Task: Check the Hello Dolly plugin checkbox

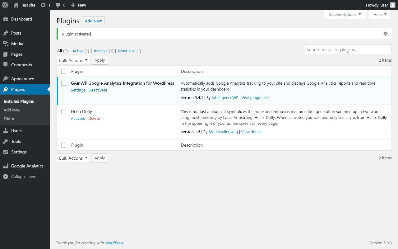Action: click(x=64, y=111)
